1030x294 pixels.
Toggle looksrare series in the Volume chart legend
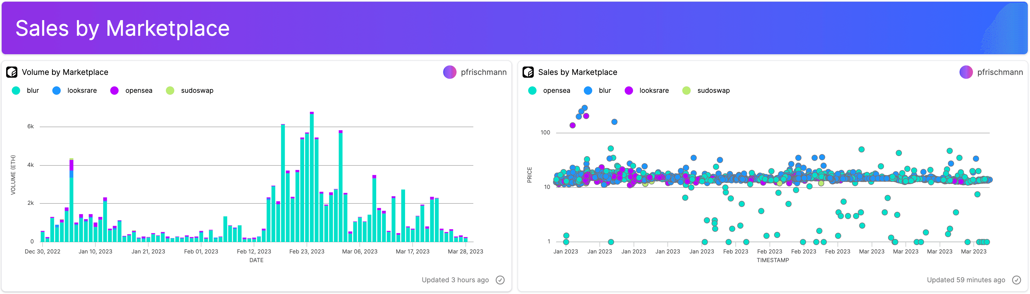(x=75, y=91)
